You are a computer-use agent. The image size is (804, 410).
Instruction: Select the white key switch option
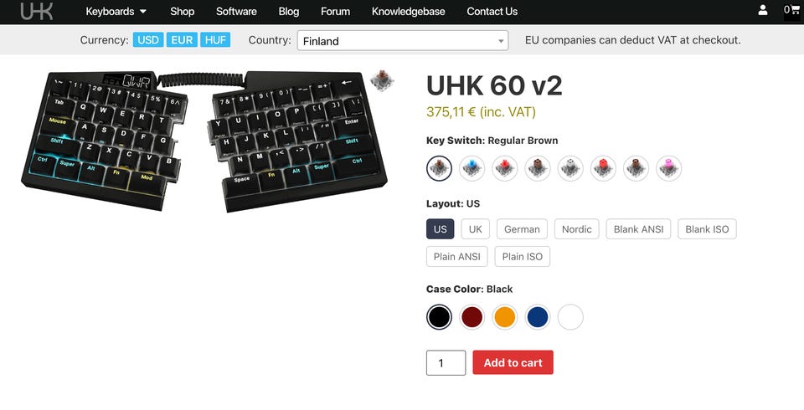570,168
